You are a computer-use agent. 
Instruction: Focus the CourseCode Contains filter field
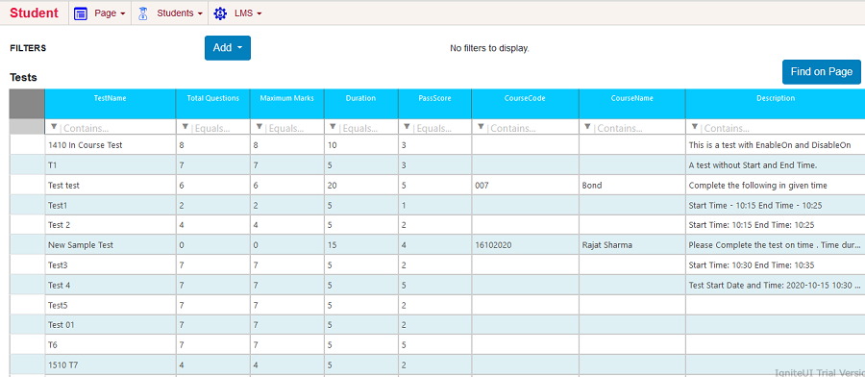tap(532, 128)
